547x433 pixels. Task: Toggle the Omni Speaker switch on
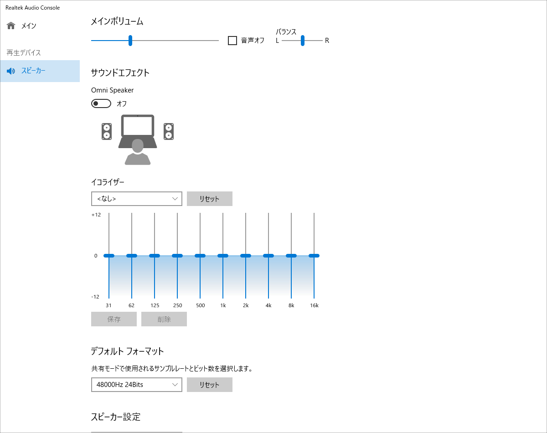[x=101, y=103]
